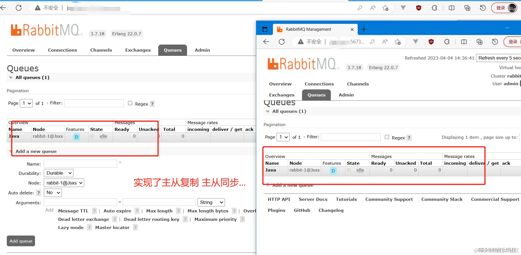521x255 pixels.
Task: Open the Durability dropdown
Action: [x=58, y=173]
